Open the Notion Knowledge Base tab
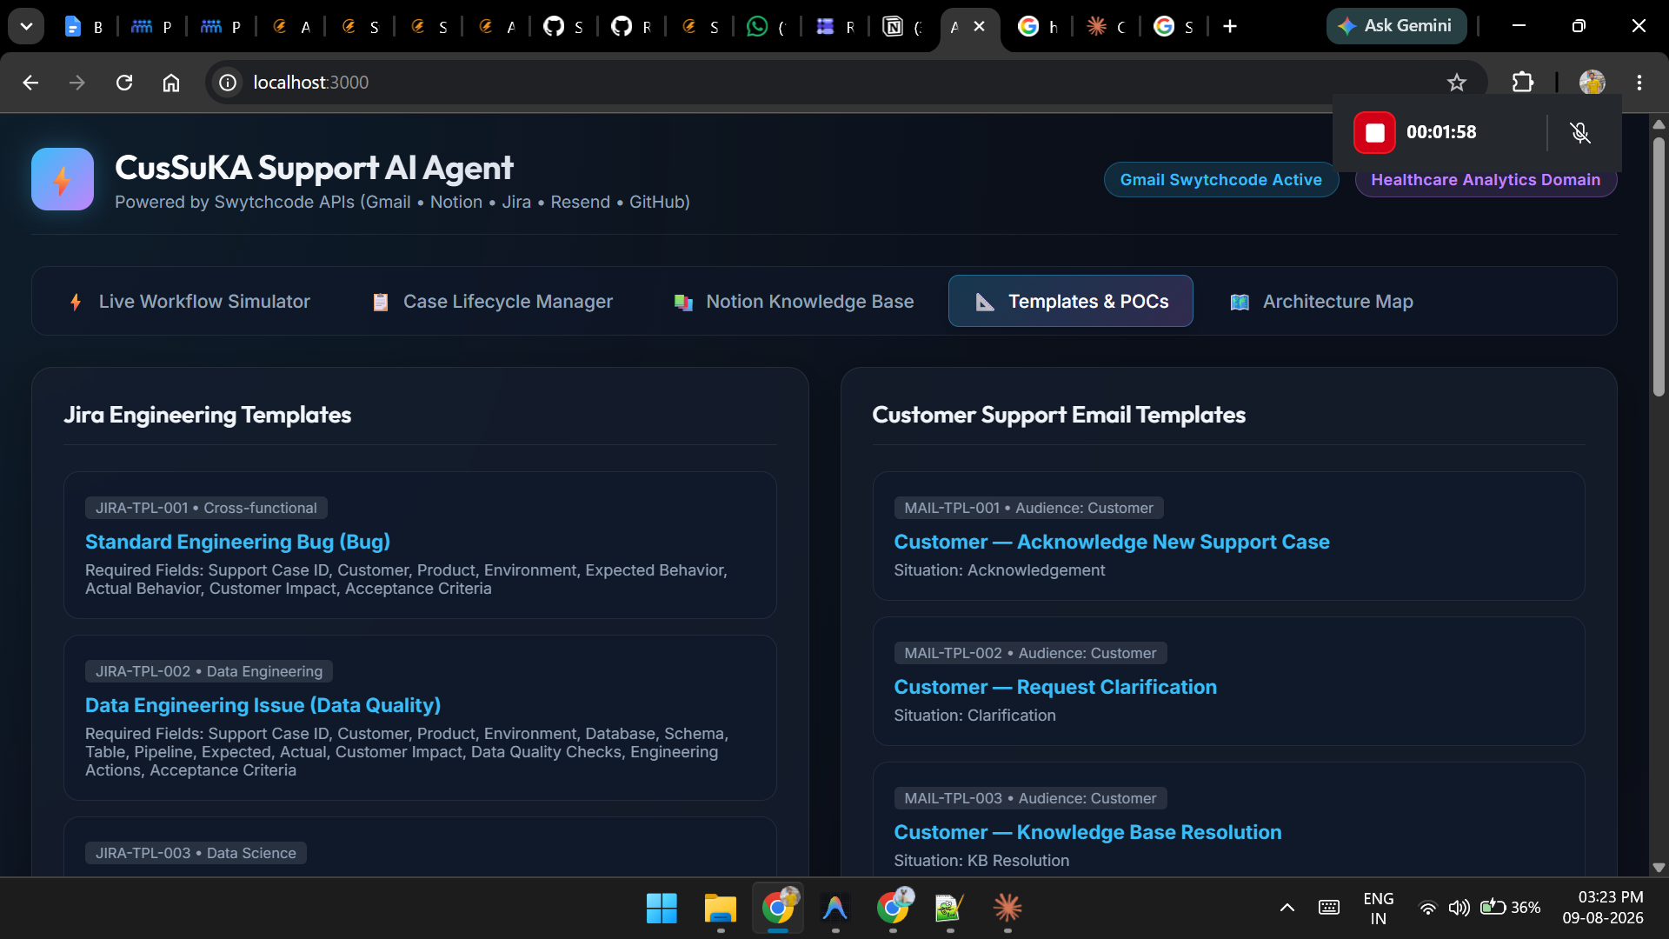Image resolution: width=1669 pixels, height=939 pixels. [x=794, y=302]
